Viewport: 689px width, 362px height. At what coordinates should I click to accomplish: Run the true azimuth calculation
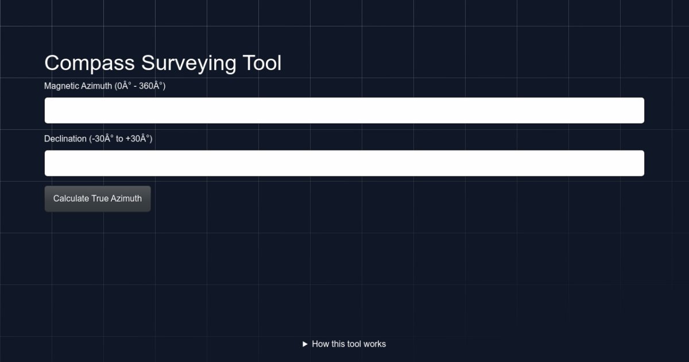(x=98, y=199)
